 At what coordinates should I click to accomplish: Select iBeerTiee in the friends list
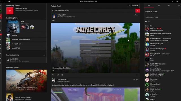162,95
